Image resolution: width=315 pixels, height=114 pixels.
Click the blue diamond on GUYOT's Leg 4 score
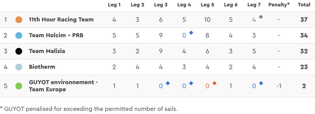191,83
